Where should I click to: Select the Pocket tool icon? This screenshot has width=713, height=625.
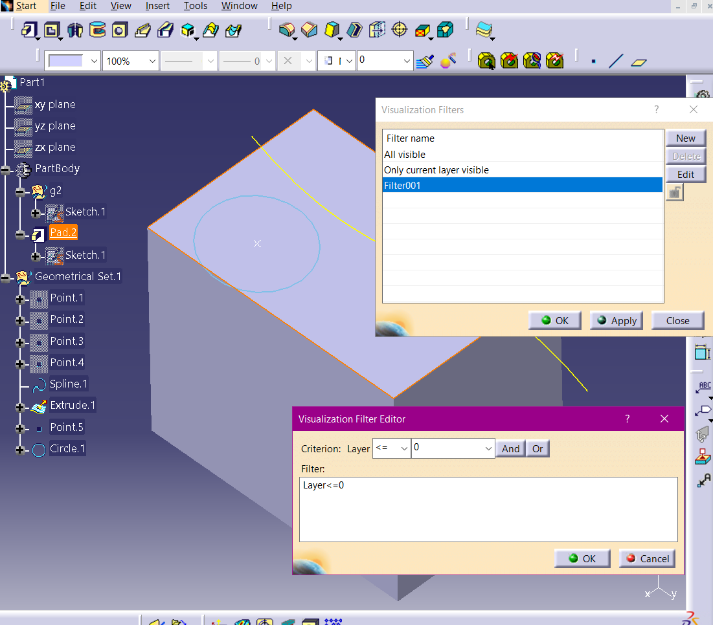tap(52, 30)
